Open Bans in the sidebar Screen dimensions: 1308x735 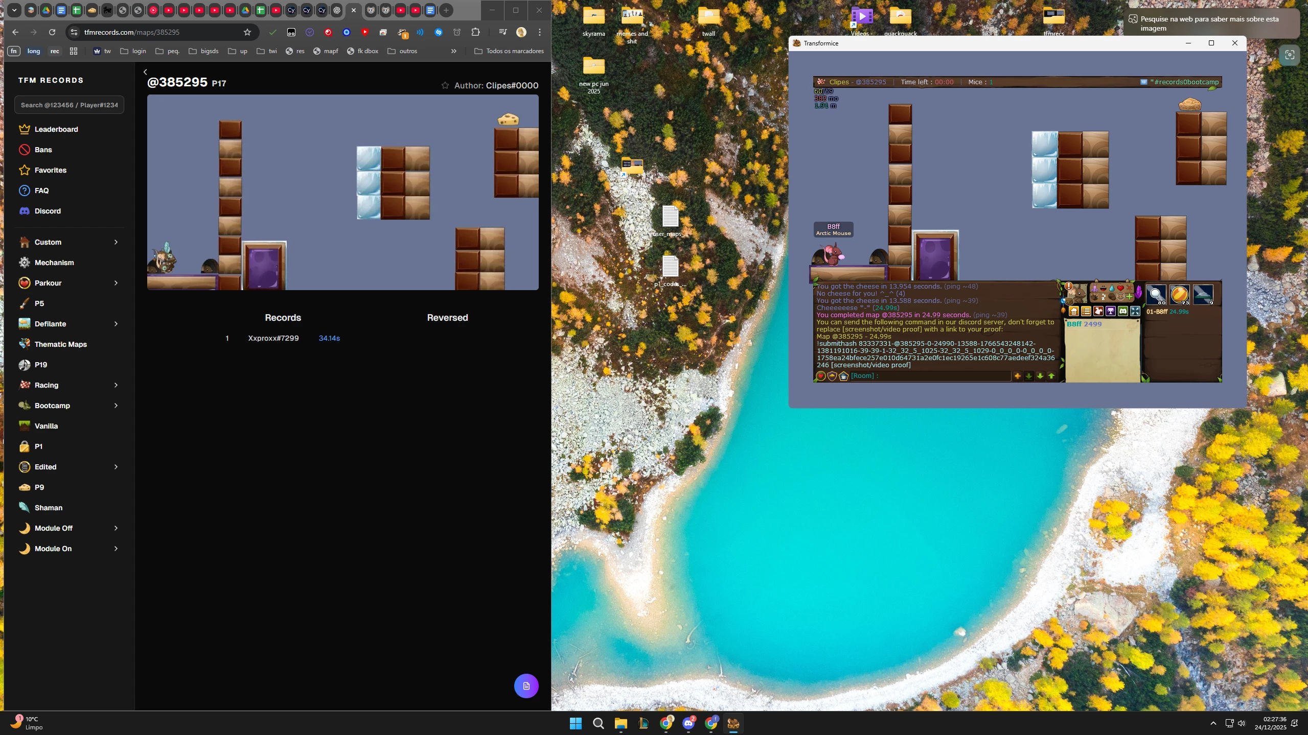pyautogui.click(x=69, y=150)
